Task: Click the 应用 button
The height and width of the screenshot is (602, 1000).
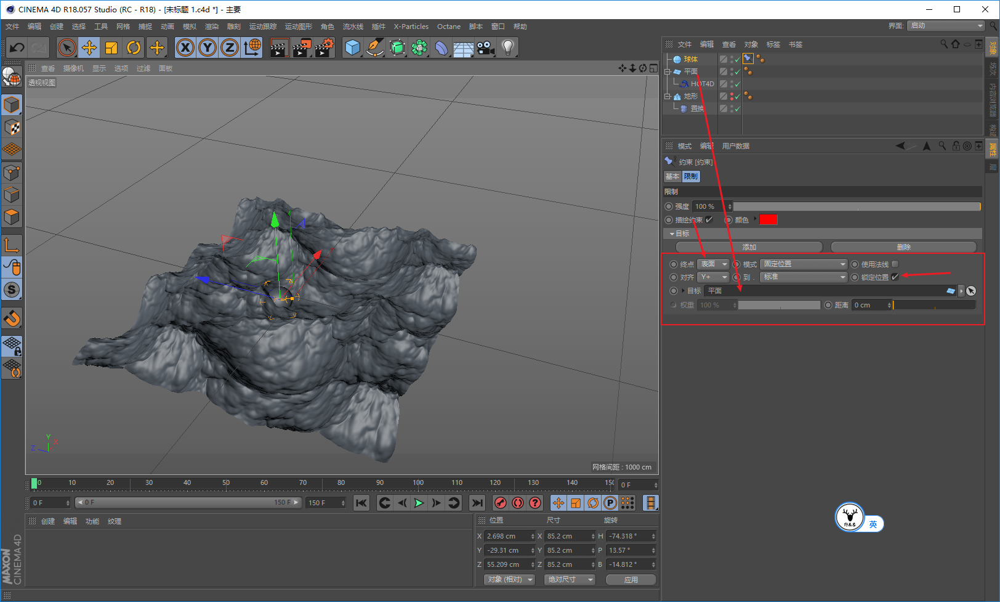Action: coord(631,580)
